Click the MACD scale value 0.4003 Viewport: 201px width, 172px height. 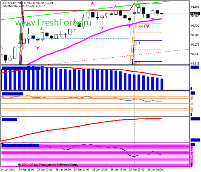click(x=194, y=67)
